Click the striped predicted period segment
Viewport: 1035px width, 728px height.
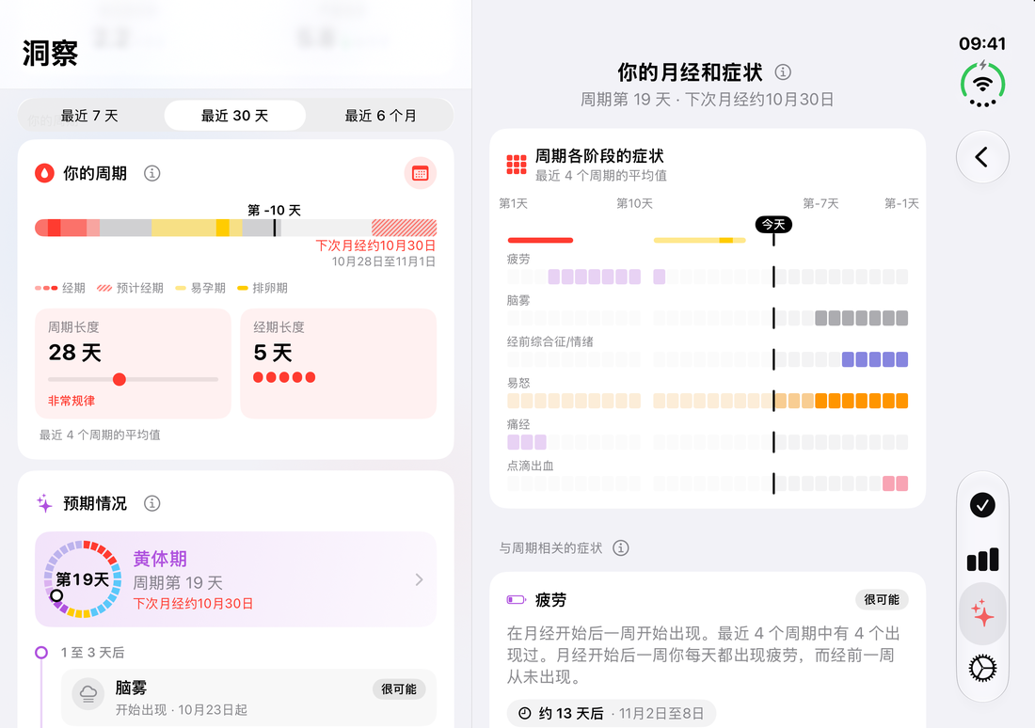[404, 228]
